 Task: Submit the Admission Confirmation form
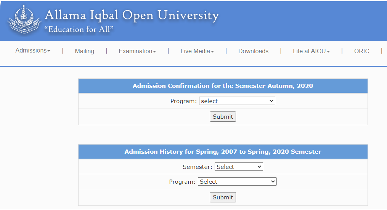point(223,117)
